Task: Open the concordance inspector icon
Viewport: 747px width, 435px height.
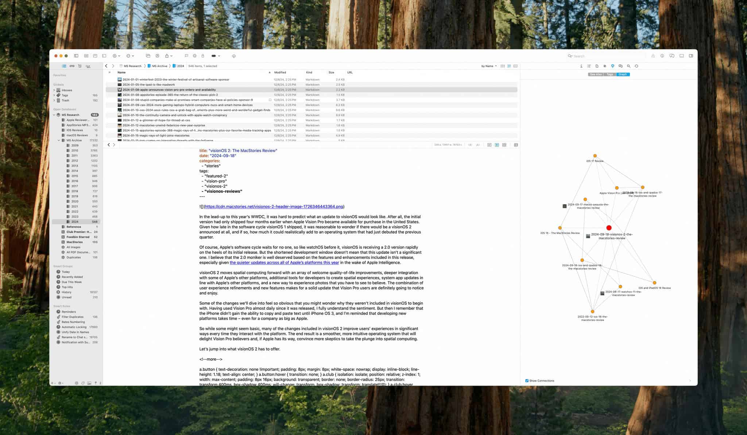Action: tap(605, 66)
